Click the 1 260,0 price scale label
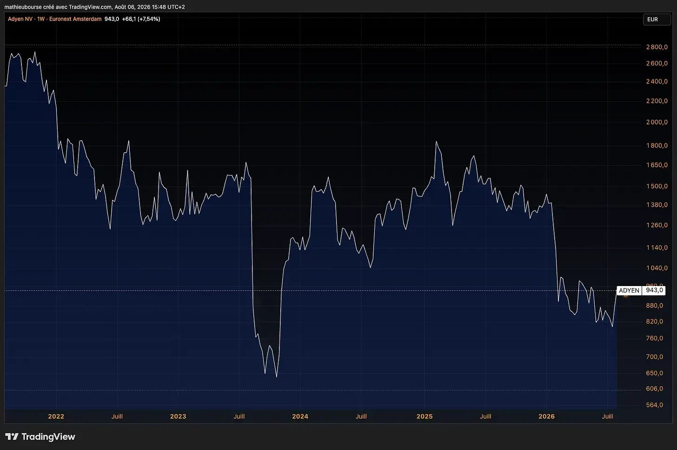The height and width of the screenshot is (450, 677). click(657, 225)
